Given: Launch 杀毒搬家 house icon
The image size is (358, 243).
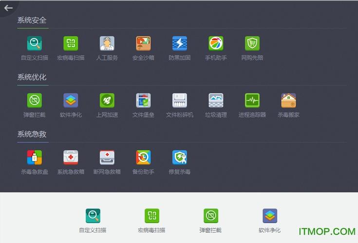Looking at the screenshot, I should pos(288,100).
